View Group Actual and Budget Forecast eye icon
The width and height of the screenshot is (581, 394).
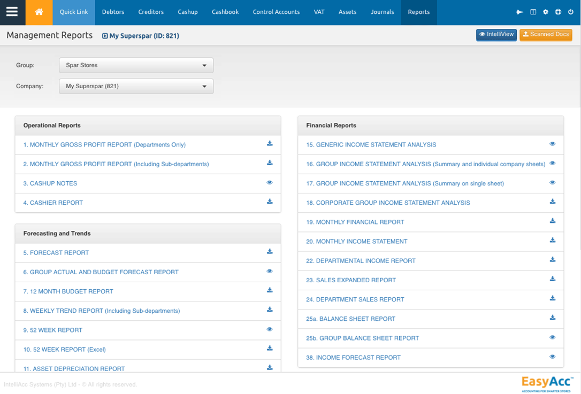coord(270,271)
